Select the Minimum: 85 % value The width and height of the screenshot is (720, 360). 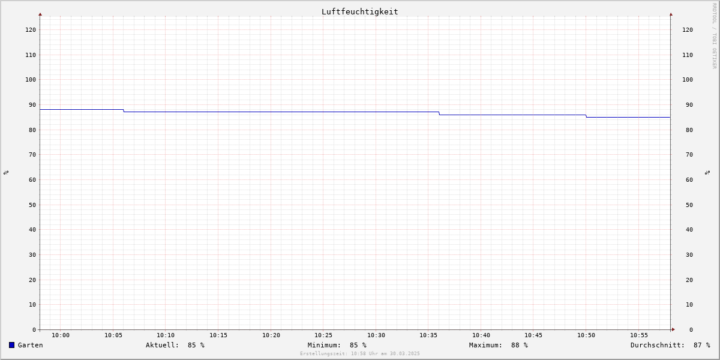click(337, 345)
